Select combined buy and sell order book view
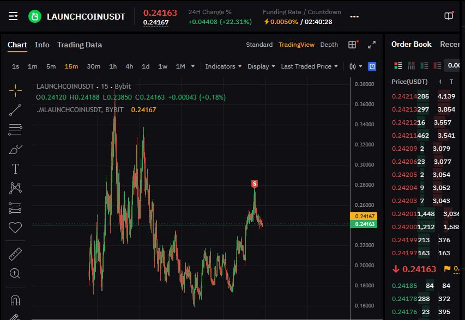Image resolution: width=465 pixels, height=320 pixels. pos(398,66)
